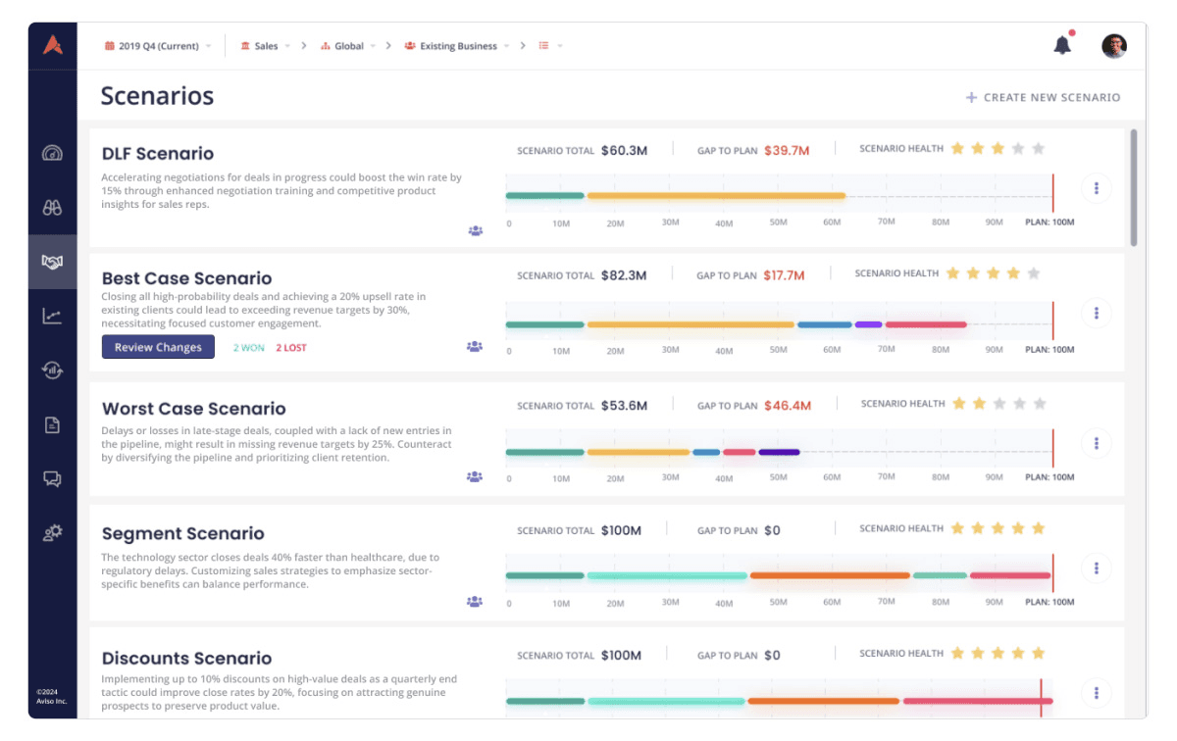Open the document report icon in sidebar
Screen dimensions: 1177x741
click(x=52, y=424)
